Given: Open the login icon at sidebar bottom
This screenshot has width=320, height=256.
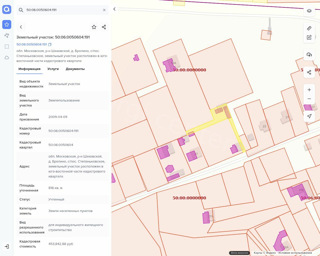Looking at the screenshot, I should coord(7,246).
